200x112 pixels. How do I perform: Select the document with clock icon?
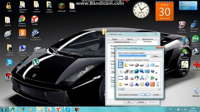[x=147, y=65]
